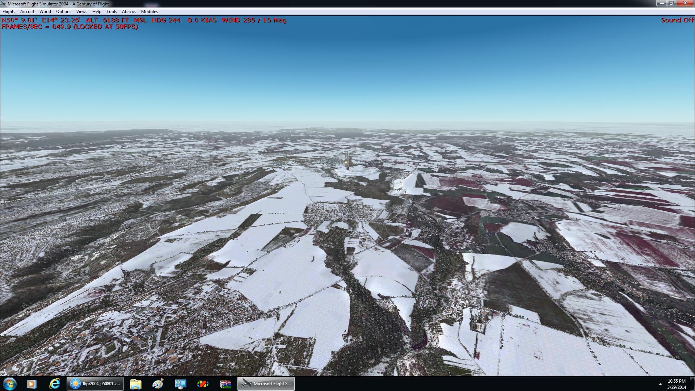Close the Flight Simulator window
This screenshot has width=695, height=391.
tap(685, 3)
